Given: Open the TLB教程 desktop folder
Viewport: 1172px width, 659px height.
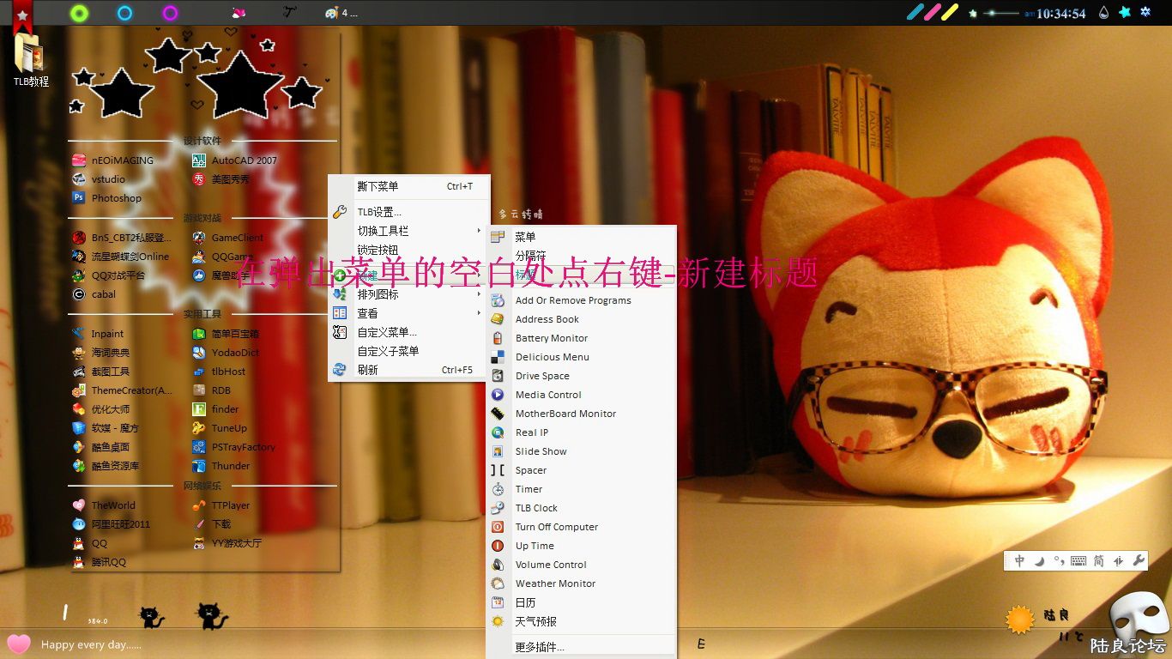Looking at the screenshot, I should pyautogui.click(x=29, y=60).
